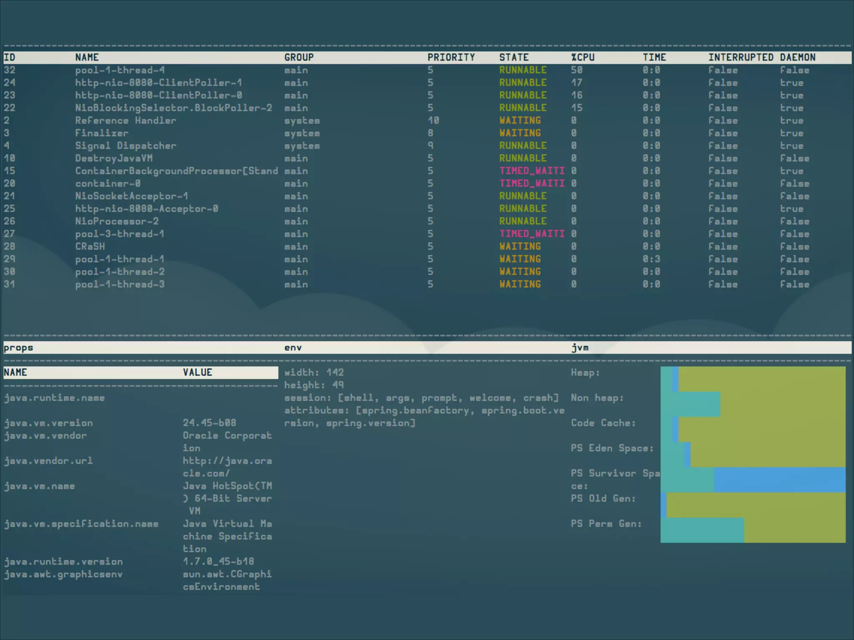
Task: Click the STATE column header
Action: click(x=514, y=57)
